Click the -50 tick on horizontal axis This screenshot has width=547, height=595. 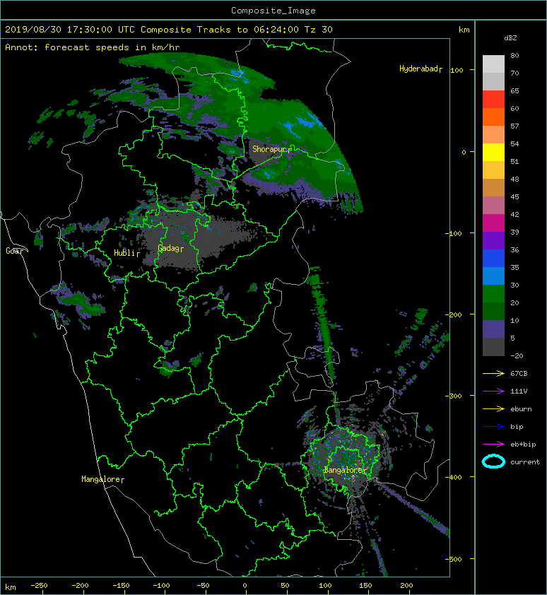203,586
